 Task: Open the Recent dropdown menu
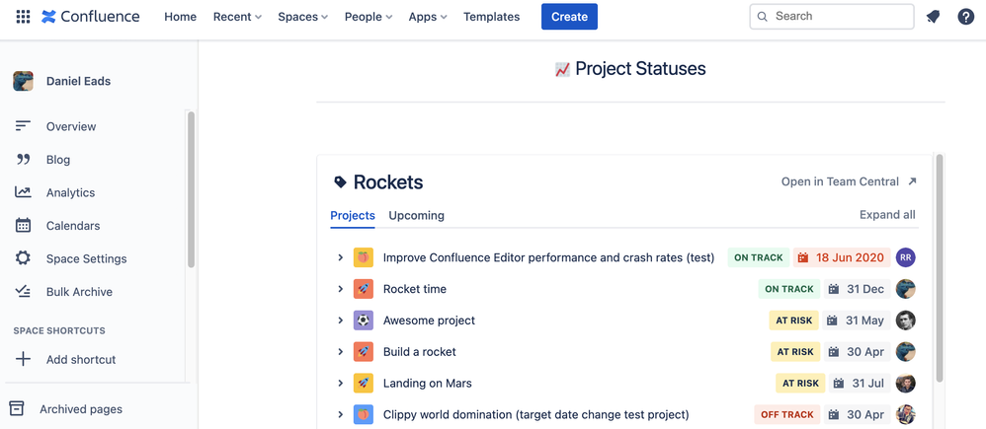coord(237,17)
